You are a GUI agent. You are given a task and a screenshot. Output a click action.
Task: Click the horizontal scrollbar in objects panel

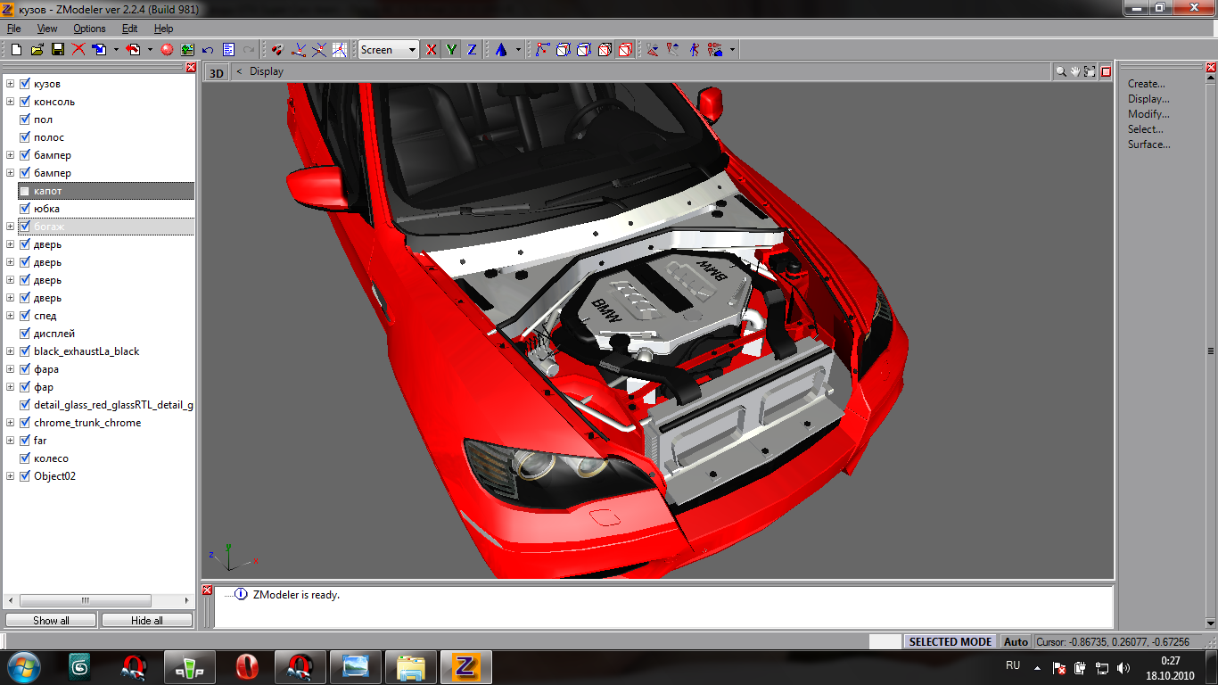click(85, 600)
